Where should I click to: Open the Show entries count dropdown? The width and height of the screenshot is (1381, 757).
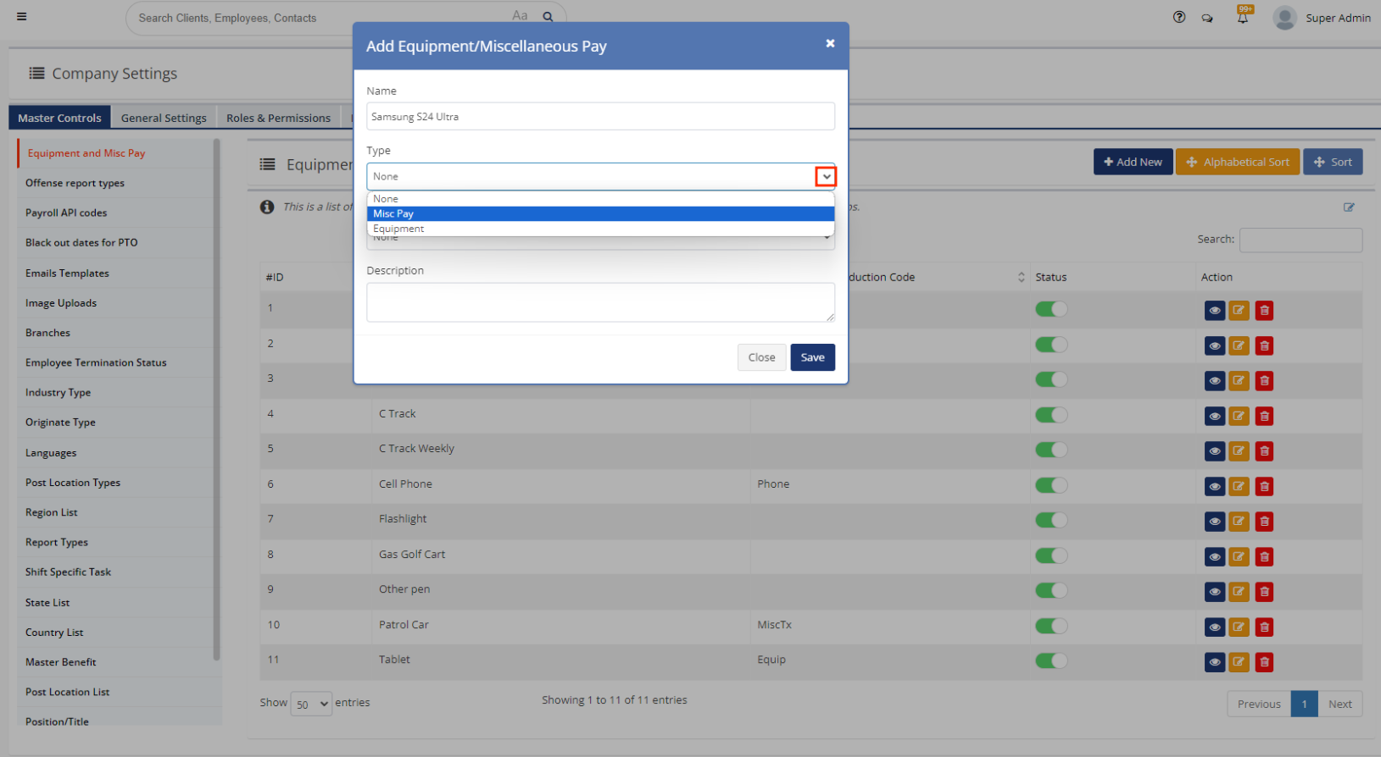click(310, 704)
